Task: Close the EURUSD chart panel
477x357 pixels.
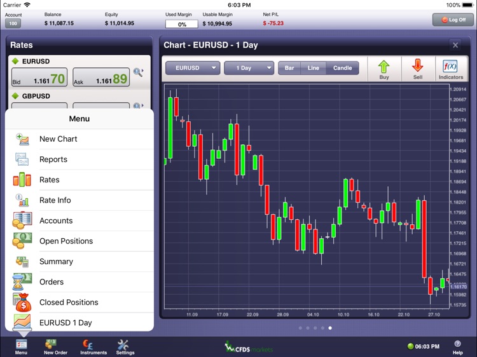Action: (x=455, y=45)
